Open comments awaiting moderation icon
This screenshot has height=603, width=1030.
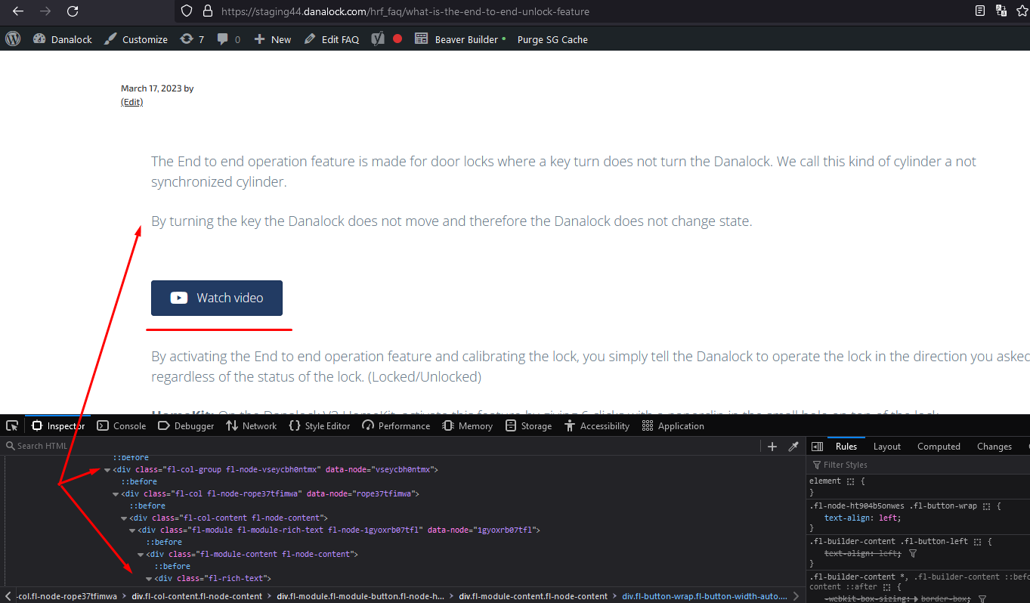tap(228, 39)
